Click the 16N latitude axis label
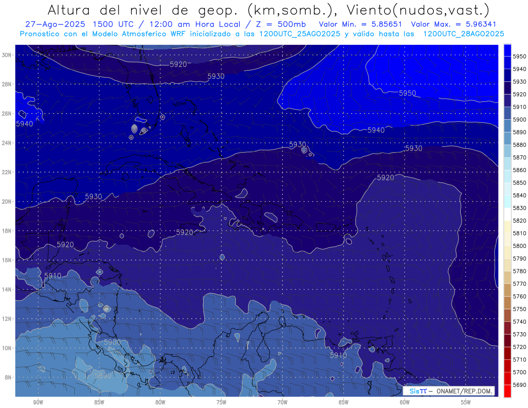Image resolution: width=528 pixels, height=408 pixels. coord(7,260)
